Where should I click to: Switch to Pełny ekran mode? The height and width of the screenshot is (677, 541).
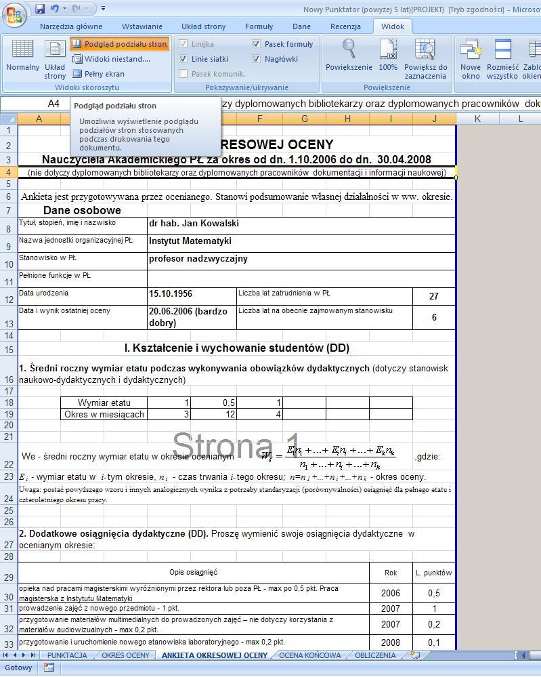click(x=99, y=74)
